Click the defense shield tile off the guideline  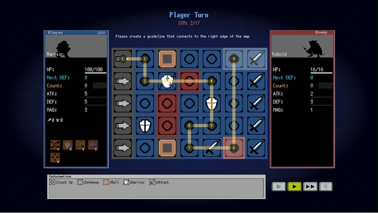145,126
